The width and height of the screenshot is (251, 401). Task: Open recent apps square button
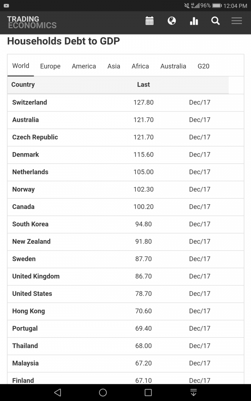tap(148, 393)
